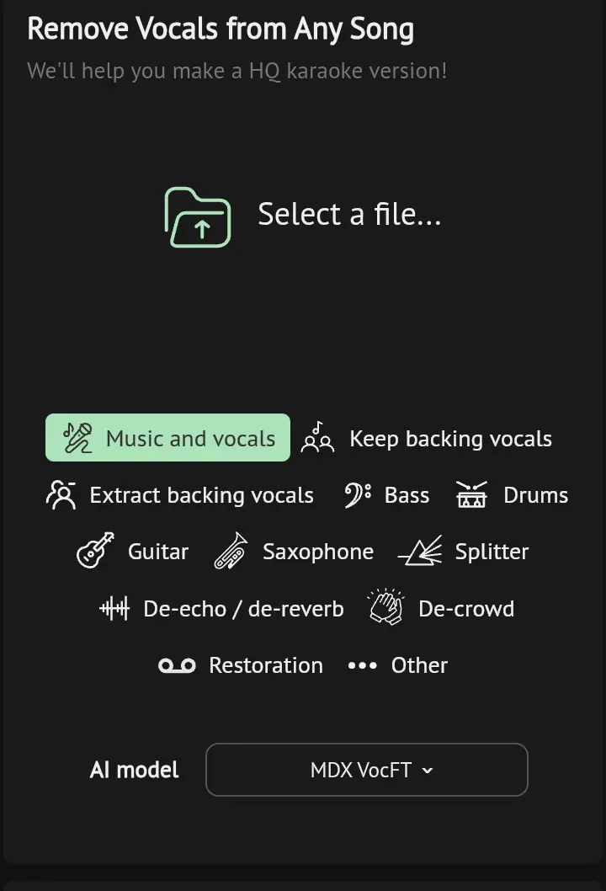The width and height of the screenshot is (606, 891).
Task: Click the singers icon beside Keep backing vocals
Action: click(317, 438)
